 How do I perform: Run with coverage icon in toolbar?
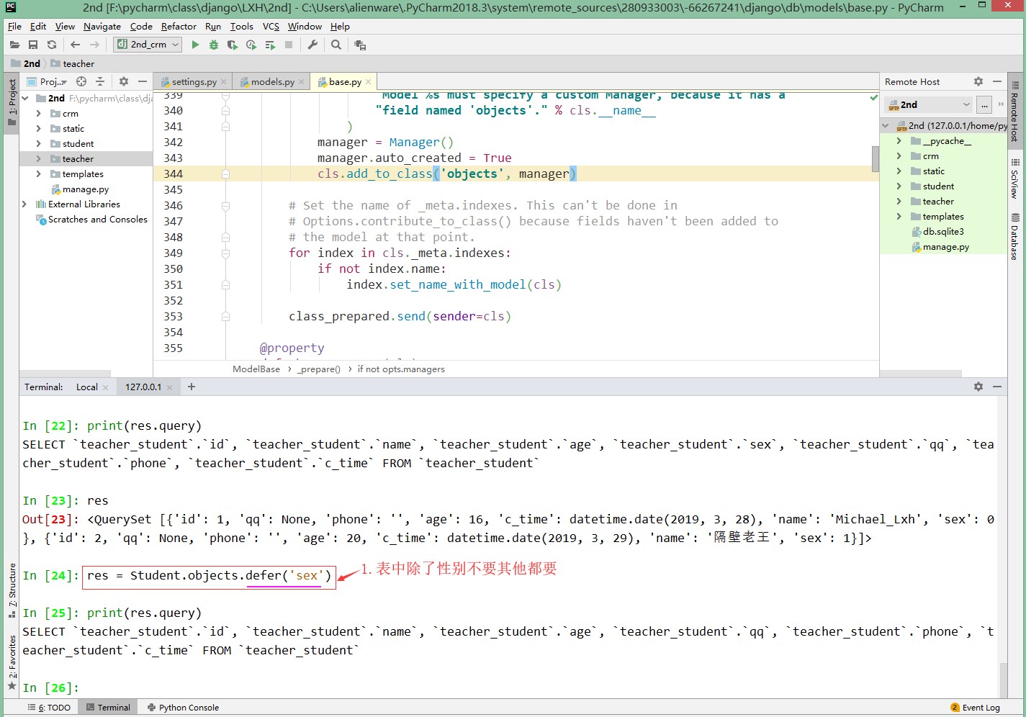point(232,45)
